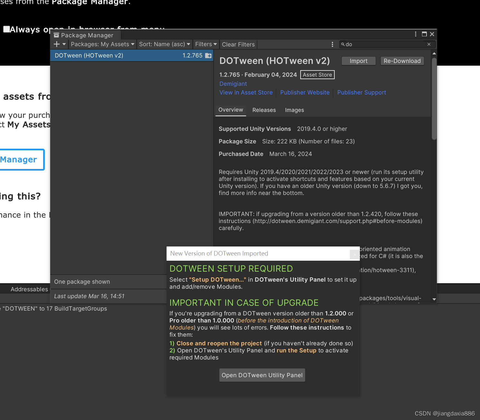This screenshot has width=480, height=420.
Task: Click the Re-Download button
Action: coord(402,61)
